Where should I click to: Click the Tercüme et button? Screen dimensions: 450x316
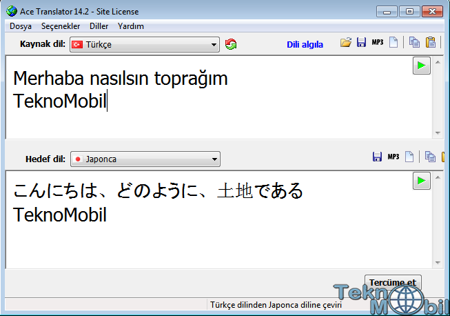click(393, 282)
